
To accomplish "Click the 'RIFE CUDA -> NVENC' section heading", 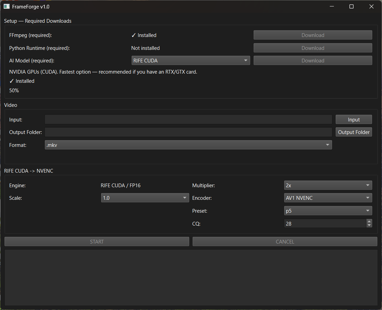I will (x=28, y=171).
